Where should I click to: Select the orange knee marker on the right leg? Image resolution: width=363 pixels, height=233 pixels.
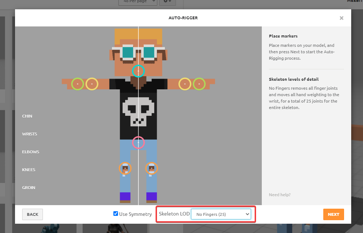coord(152,168)
